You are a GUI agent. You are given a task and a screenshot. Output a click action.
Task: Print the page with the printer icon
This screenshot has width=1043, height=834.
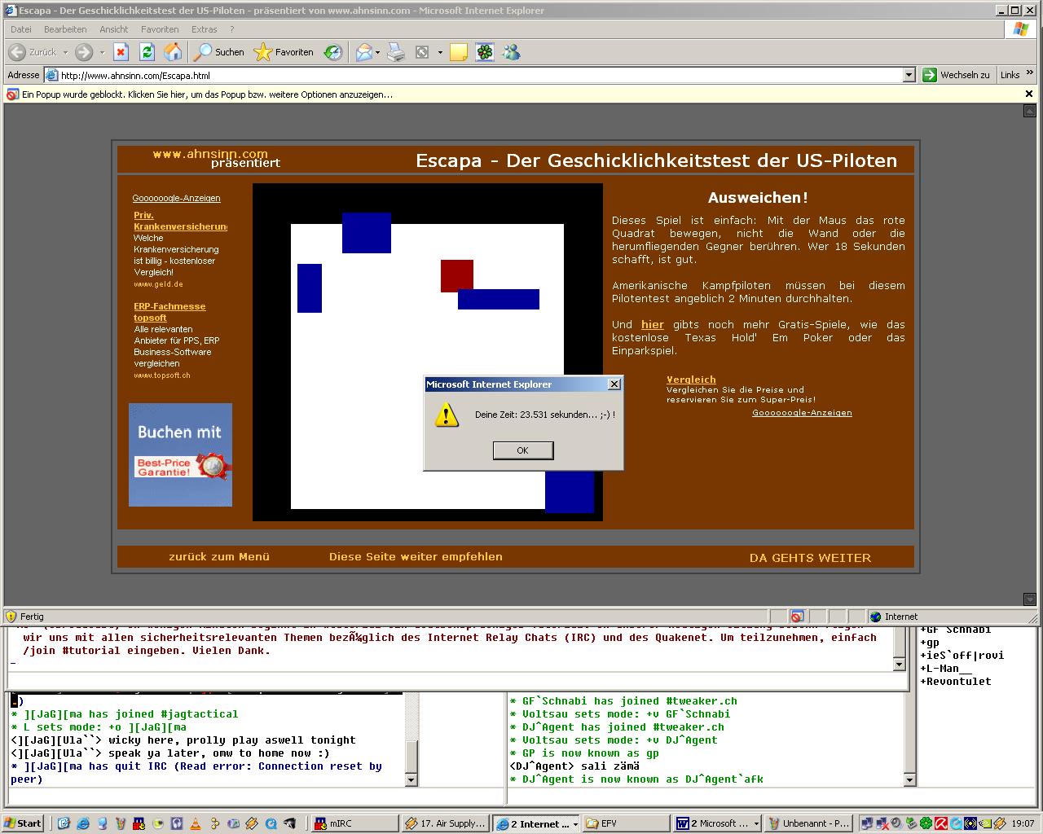[x=396, y=52]
